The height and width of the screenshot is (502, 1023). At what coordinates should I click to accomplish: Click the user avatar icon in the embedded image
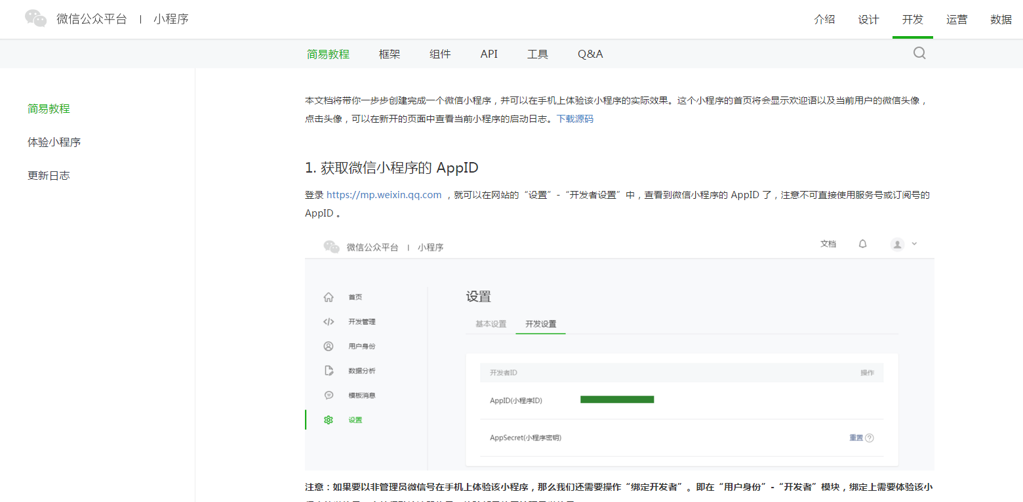(x=898, y=244)
